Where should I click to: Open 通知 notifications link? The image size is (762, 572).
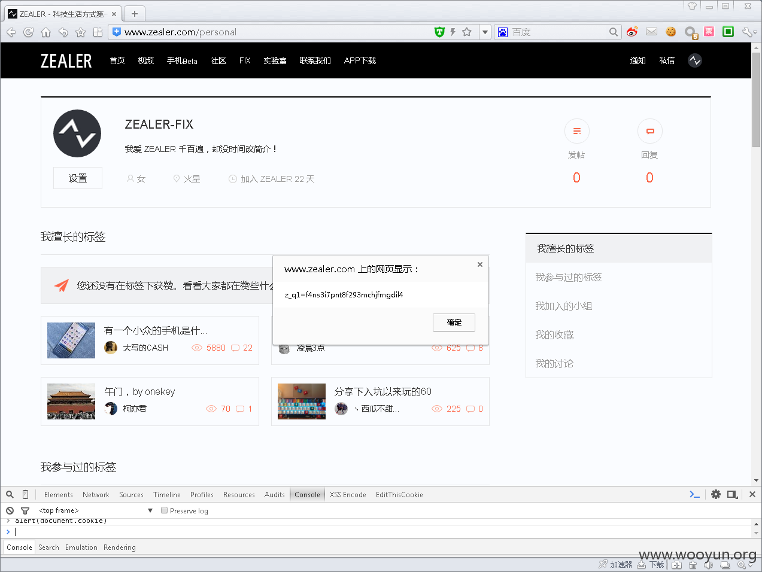tap(638, 60)
